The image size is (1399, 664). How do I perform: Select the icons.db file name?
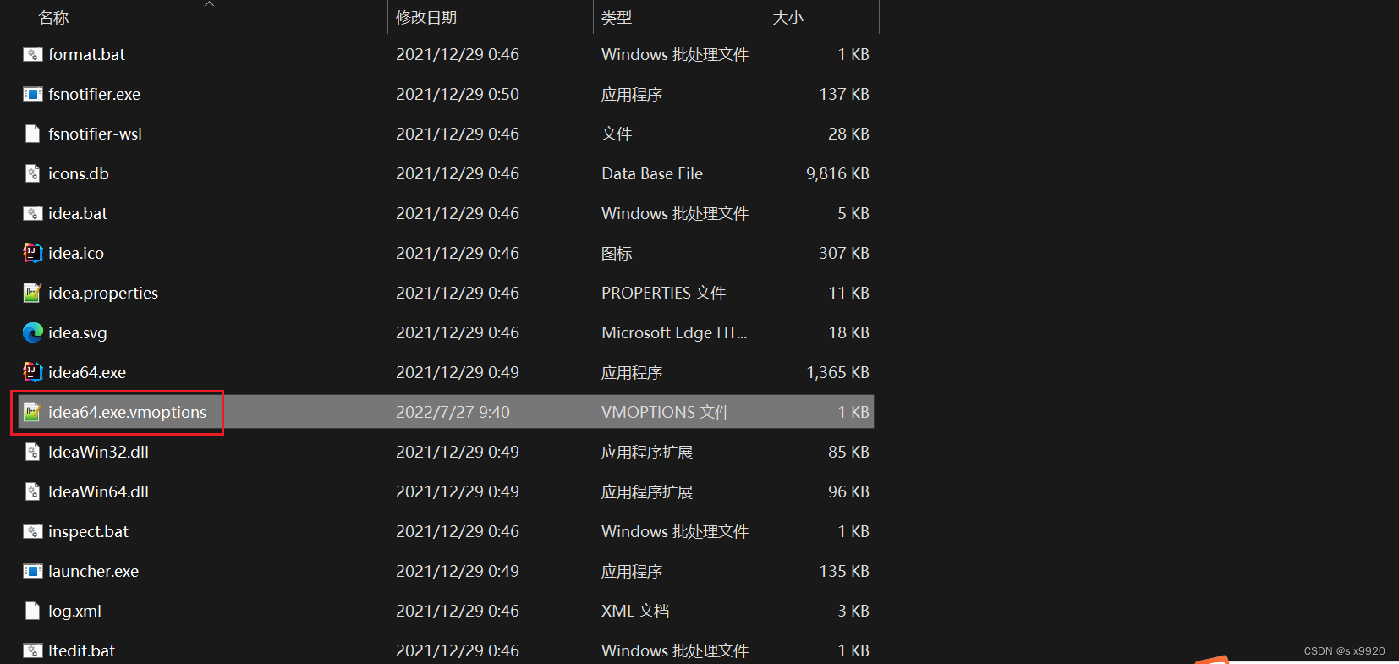click(x=79, y=173)
